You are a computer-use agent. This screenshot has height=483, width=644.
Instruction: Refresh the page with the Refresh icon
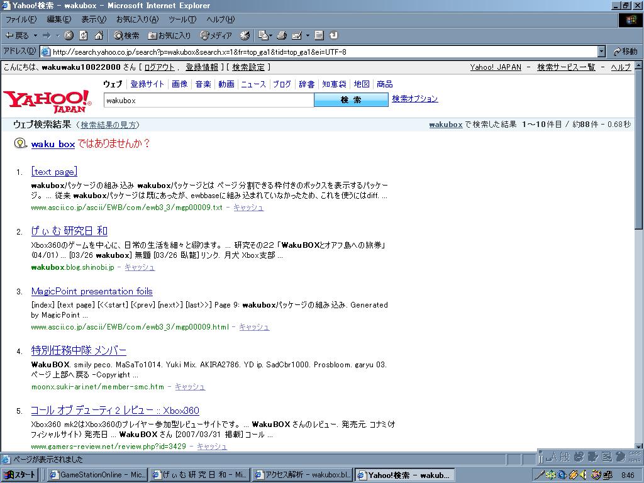pos(84,36)
